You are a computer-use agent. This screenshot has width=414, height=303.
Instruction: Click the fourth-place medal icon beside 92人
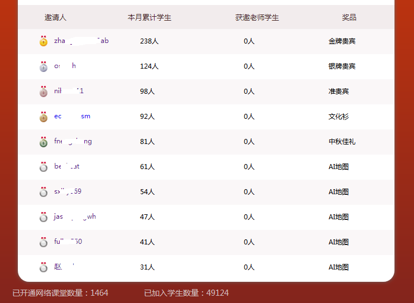pyautogui.click(x=44, y=117)
